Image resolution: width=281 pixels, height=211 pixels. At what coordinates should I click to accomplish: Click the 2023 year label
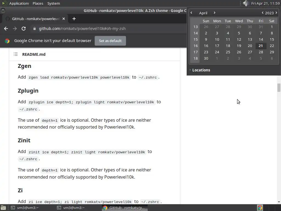269,13
